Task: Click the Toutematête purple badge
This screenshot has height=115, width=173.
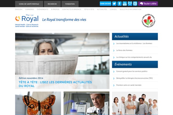Action: (148, 4)
